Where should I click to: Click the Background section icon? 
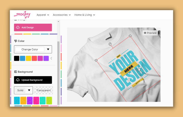tap(15, 72)
